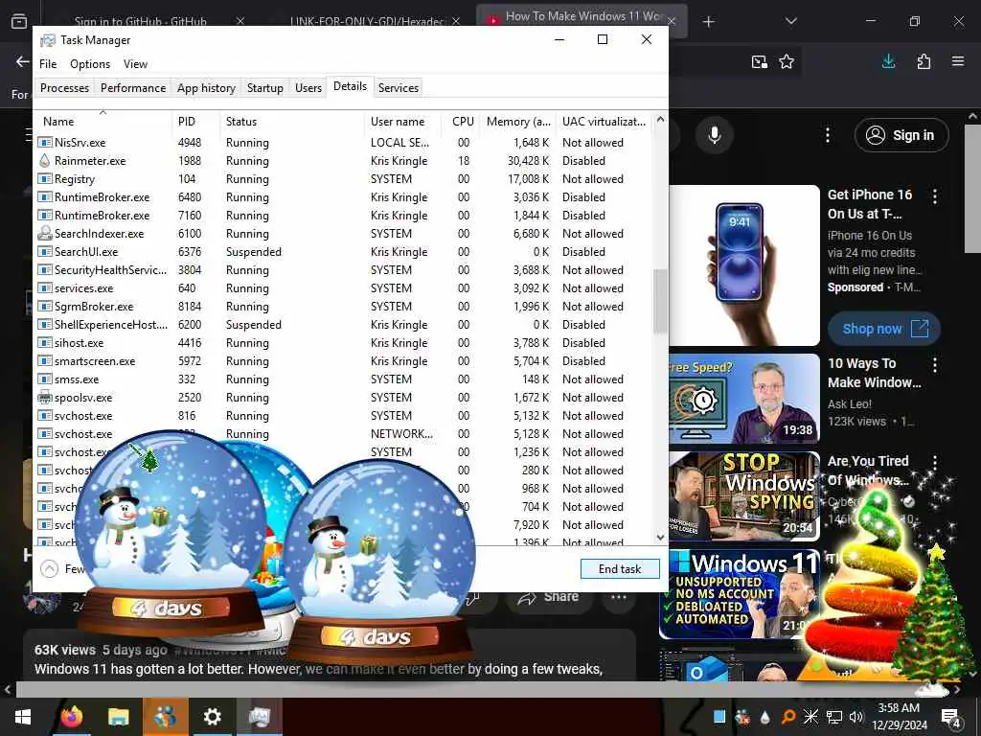The image size is (981, 736).
Task: Switch to the Users tab
Action: tap(308, 87)
